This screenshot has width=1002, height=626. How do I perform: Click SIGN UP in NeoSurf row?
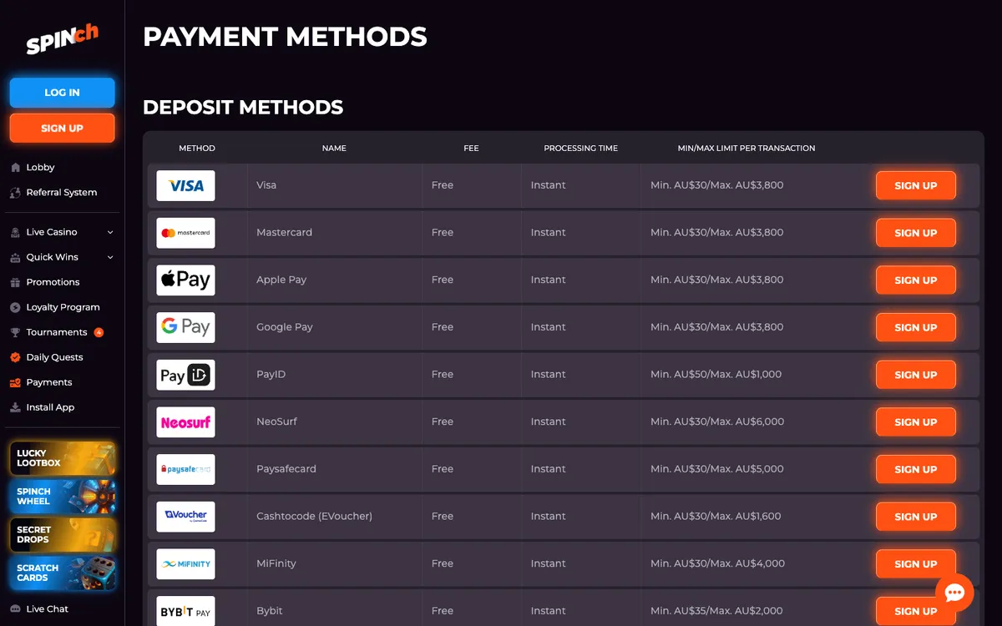[x=916, y=422]
